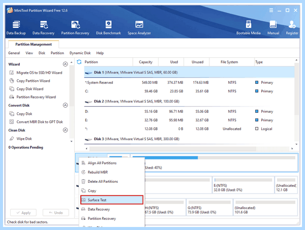Choose Surface Test from the context menu
This screenshot has width=305, height=230.
112,200
